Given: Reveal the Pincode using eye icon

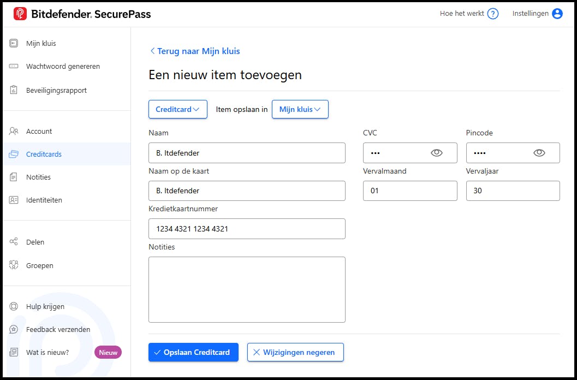Looking at the screenshot, I should 539,153.
